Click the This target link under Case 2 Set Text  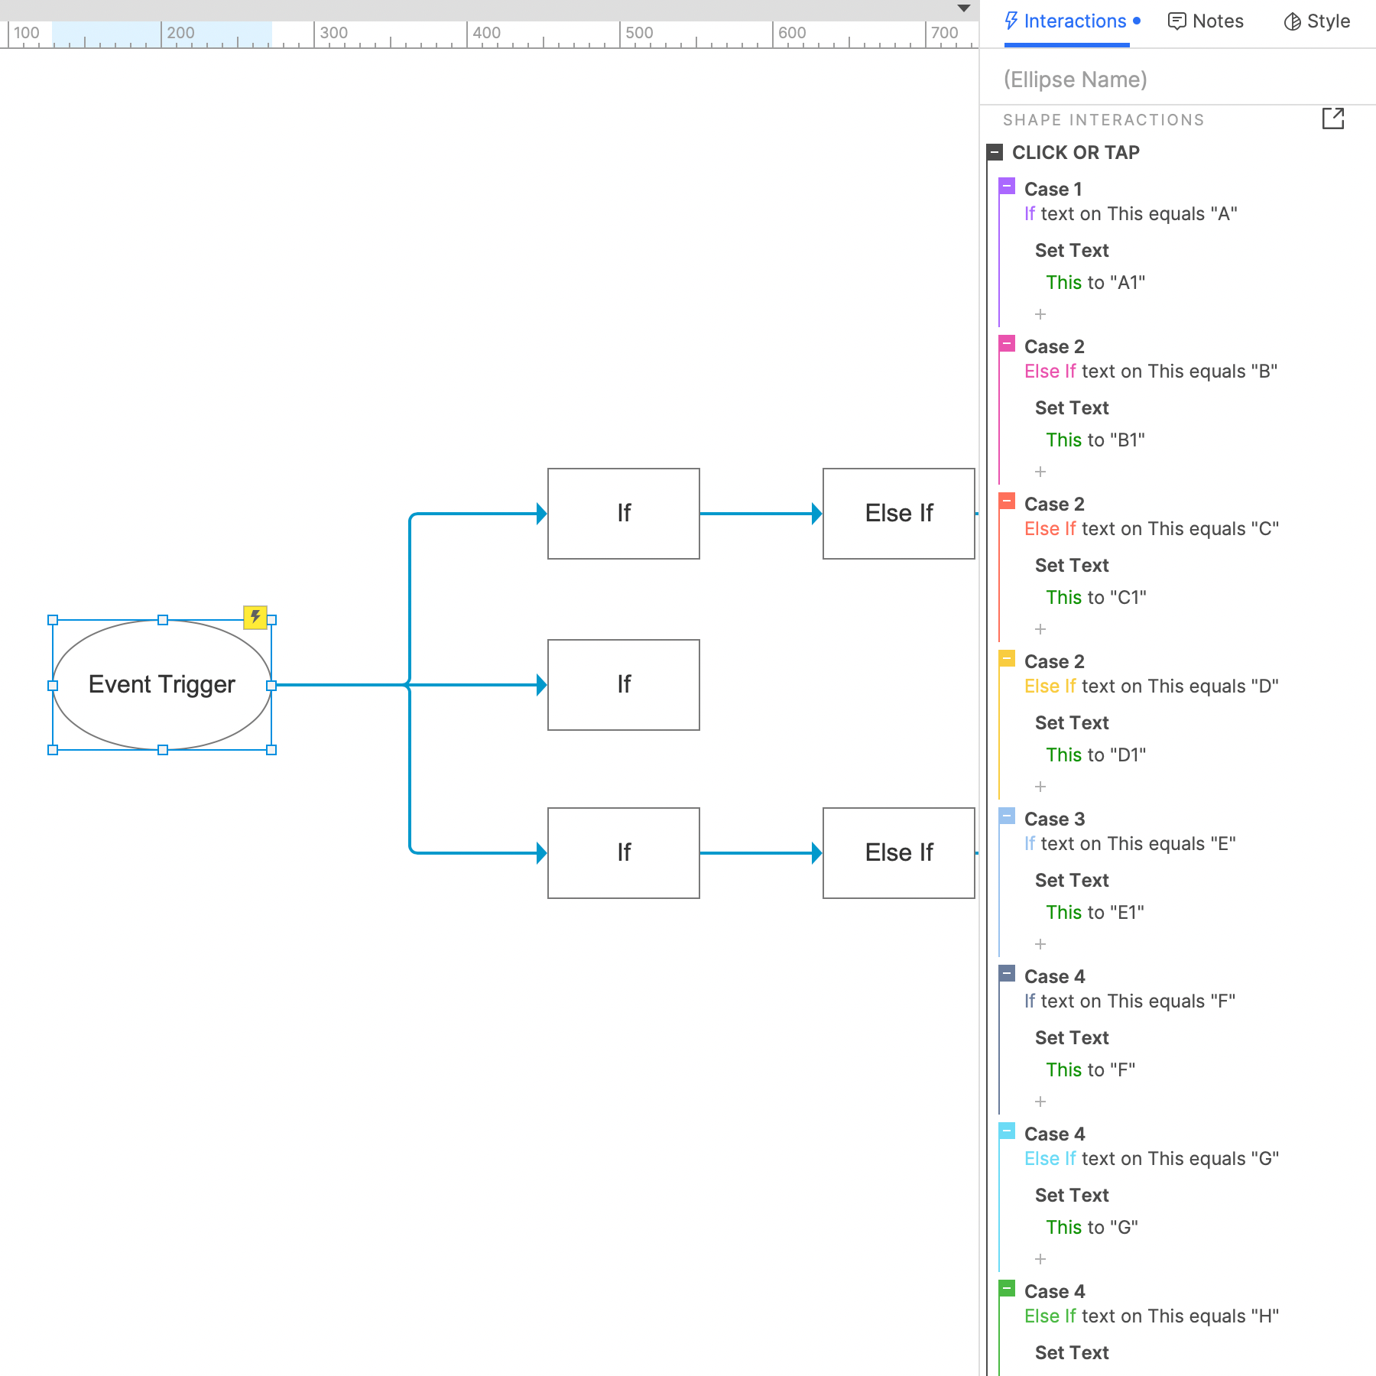(x=1064, y=440)
